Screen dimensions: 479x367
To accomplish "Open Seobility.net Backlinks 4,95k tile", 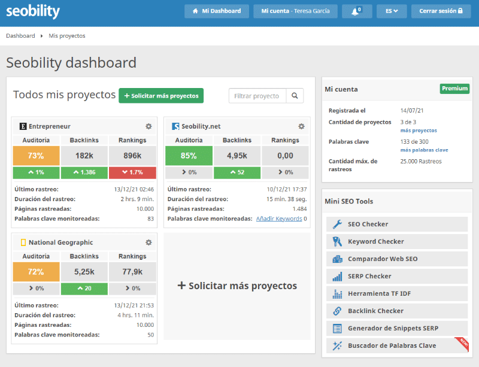I will [x=237, y=156].
